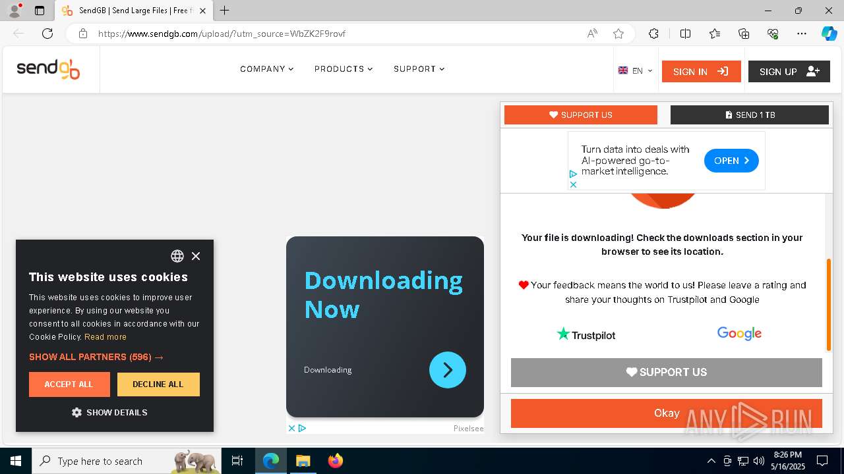844x474 pixels.
Task: Open the notification center
Action: click(822, 461)
